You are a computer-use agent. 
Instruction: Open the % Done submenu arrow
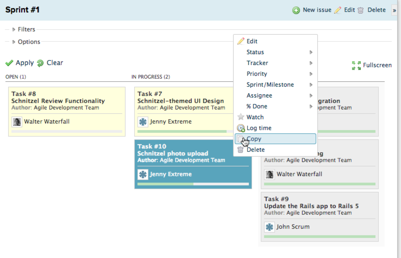point(311,106)
